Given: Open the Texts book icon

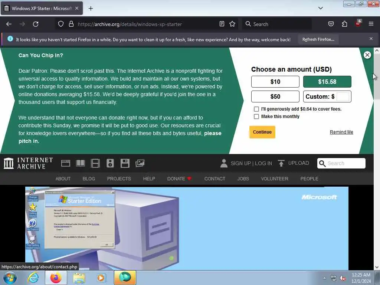Looking at the screenshot, I should (81, 163).
